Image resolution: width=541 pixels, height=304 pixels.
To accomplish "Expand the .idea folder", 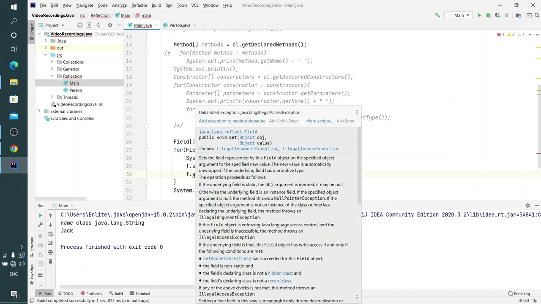I will click(46, 41).
